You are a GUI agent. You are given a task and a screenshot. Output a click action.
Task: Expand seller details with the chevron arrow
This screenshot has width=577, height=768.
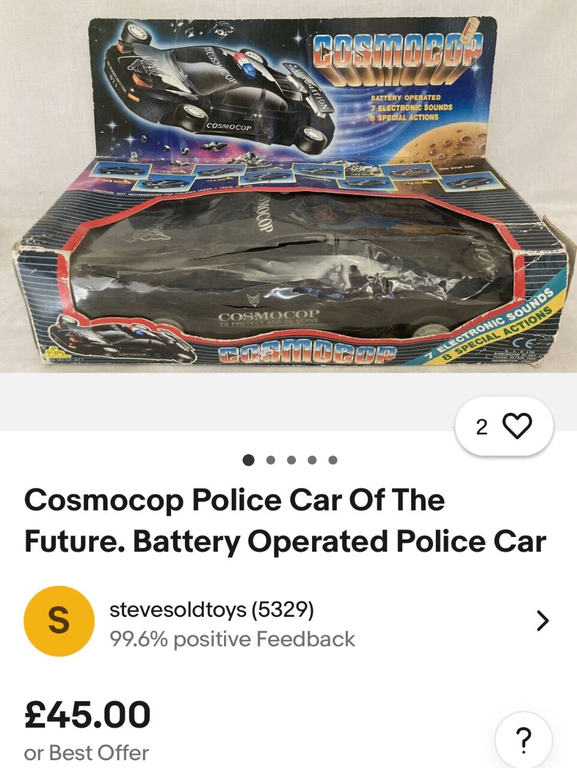click(x=542, y=621)
